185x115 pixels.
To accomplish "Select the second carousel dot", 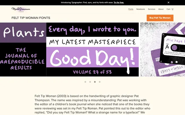I will click(90, 82).
